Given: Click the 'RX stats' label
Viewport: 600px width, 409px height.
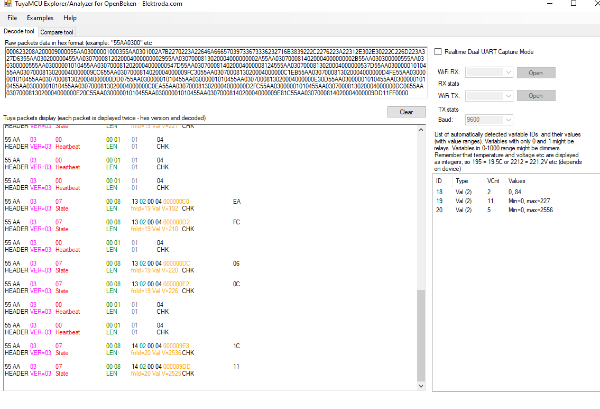Looking at the screenshot, I should pyautogui.click(x=448, y=84).
